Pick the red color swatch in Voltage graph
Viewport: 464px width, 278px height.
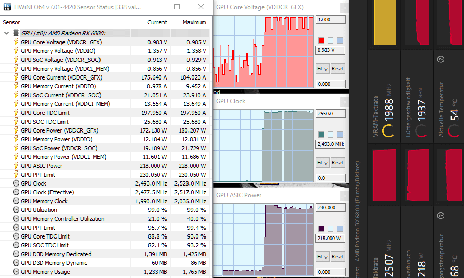(x=321, y=41)
